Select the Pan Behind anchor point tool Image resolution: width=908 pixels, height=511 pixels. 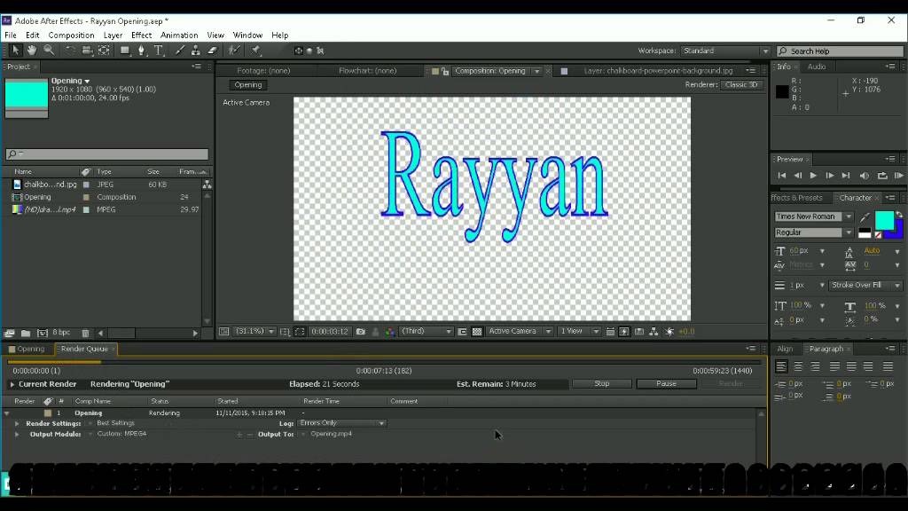(x=104, y=51)
